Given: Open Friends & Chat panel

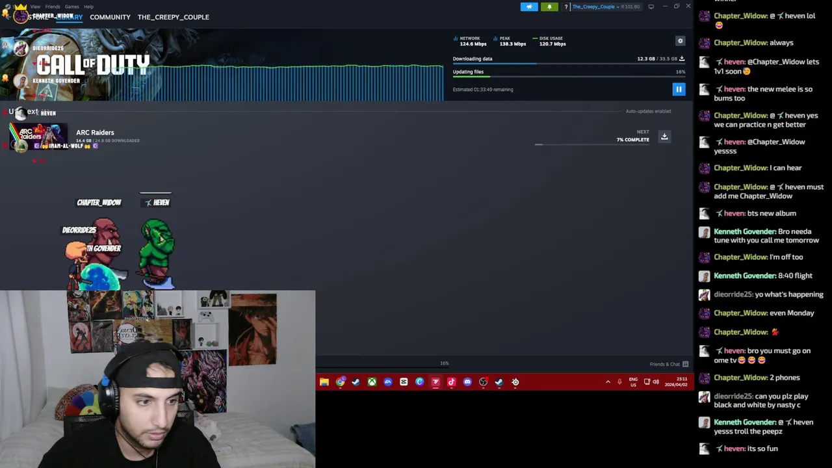Looking at the screenshot, I should 669,364.
